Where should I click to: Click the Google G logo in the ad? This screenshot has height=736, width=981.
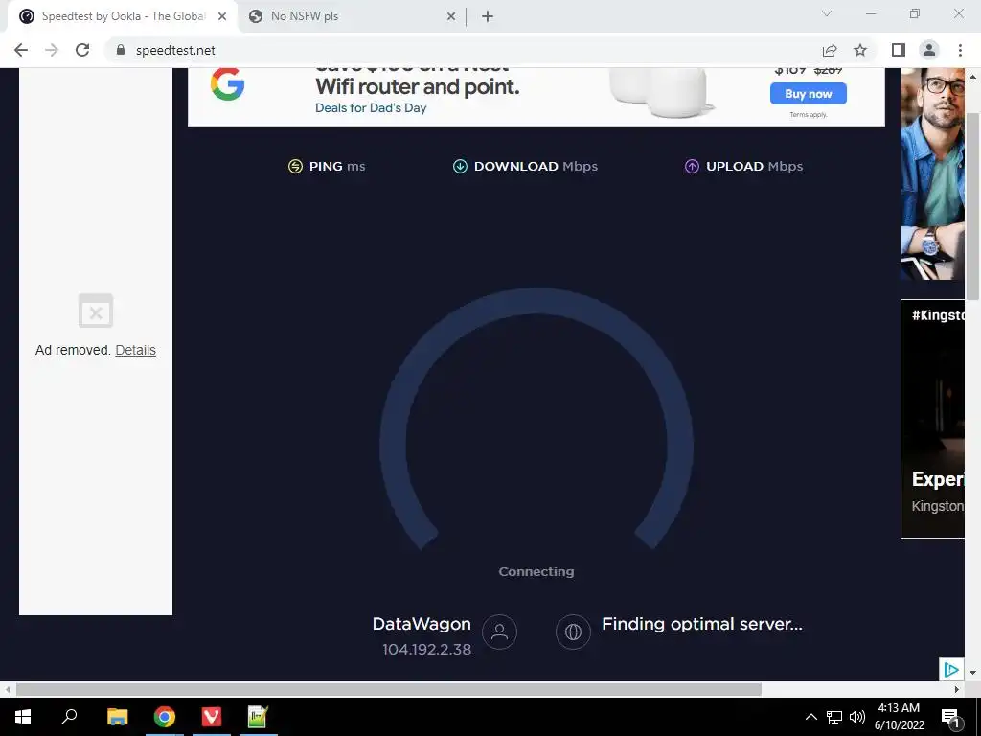click(x=227, y=84)
